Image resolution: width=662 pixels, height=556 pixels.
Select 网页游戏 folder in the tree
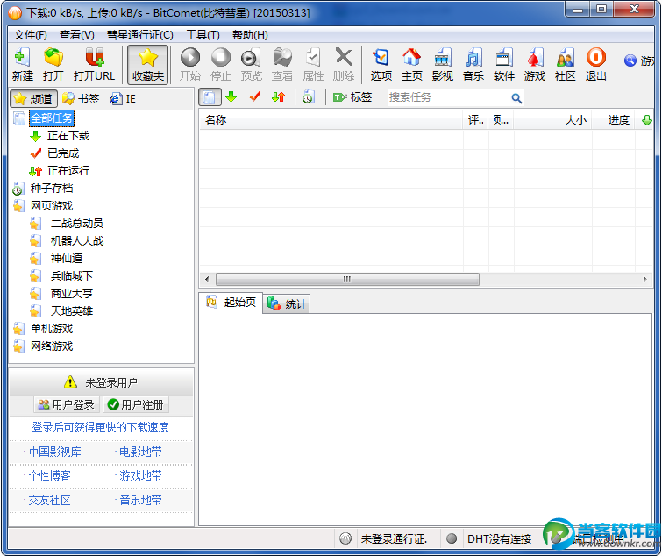[x=52, y=206]
